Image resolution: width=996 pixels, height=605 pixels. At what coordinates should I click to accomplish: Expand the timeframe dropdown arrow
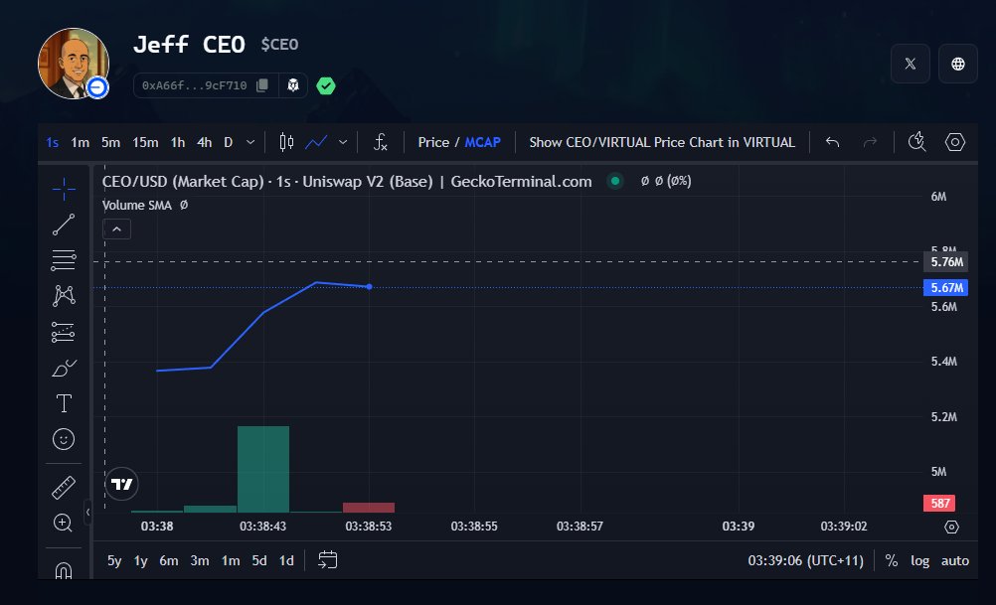(250, 142)
